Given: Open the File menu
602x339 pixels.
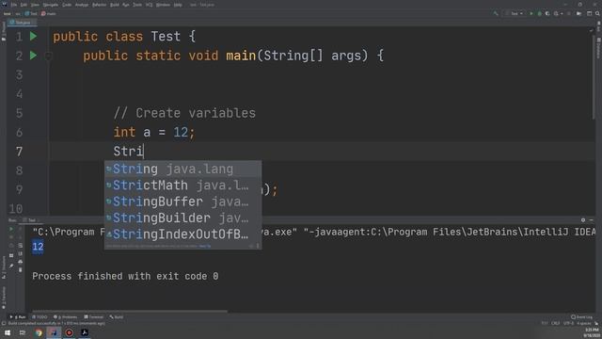Looking at the screenshot, I should pos(14,5).
